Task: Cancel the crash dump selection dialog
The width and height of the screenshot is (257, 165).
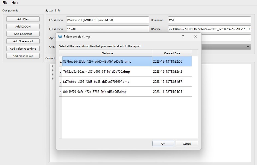Action: (x=187, y=143)
